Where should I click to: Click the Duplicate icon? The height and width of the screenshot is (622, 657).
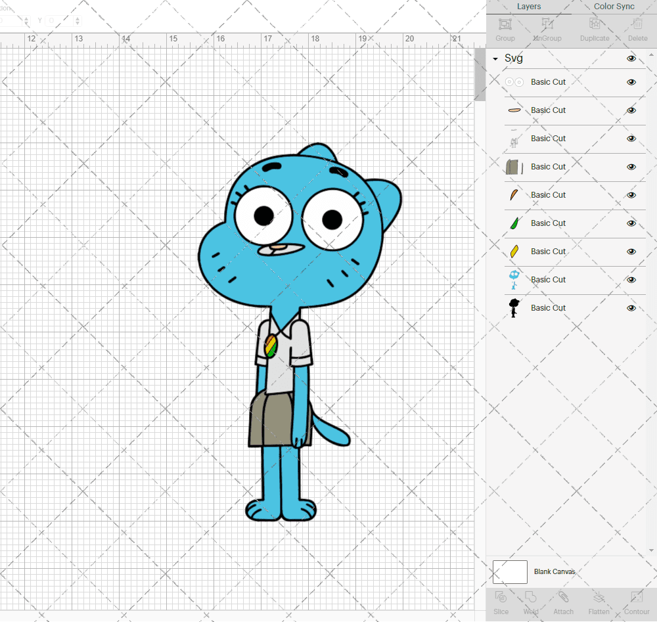click(x=595, y=24)
